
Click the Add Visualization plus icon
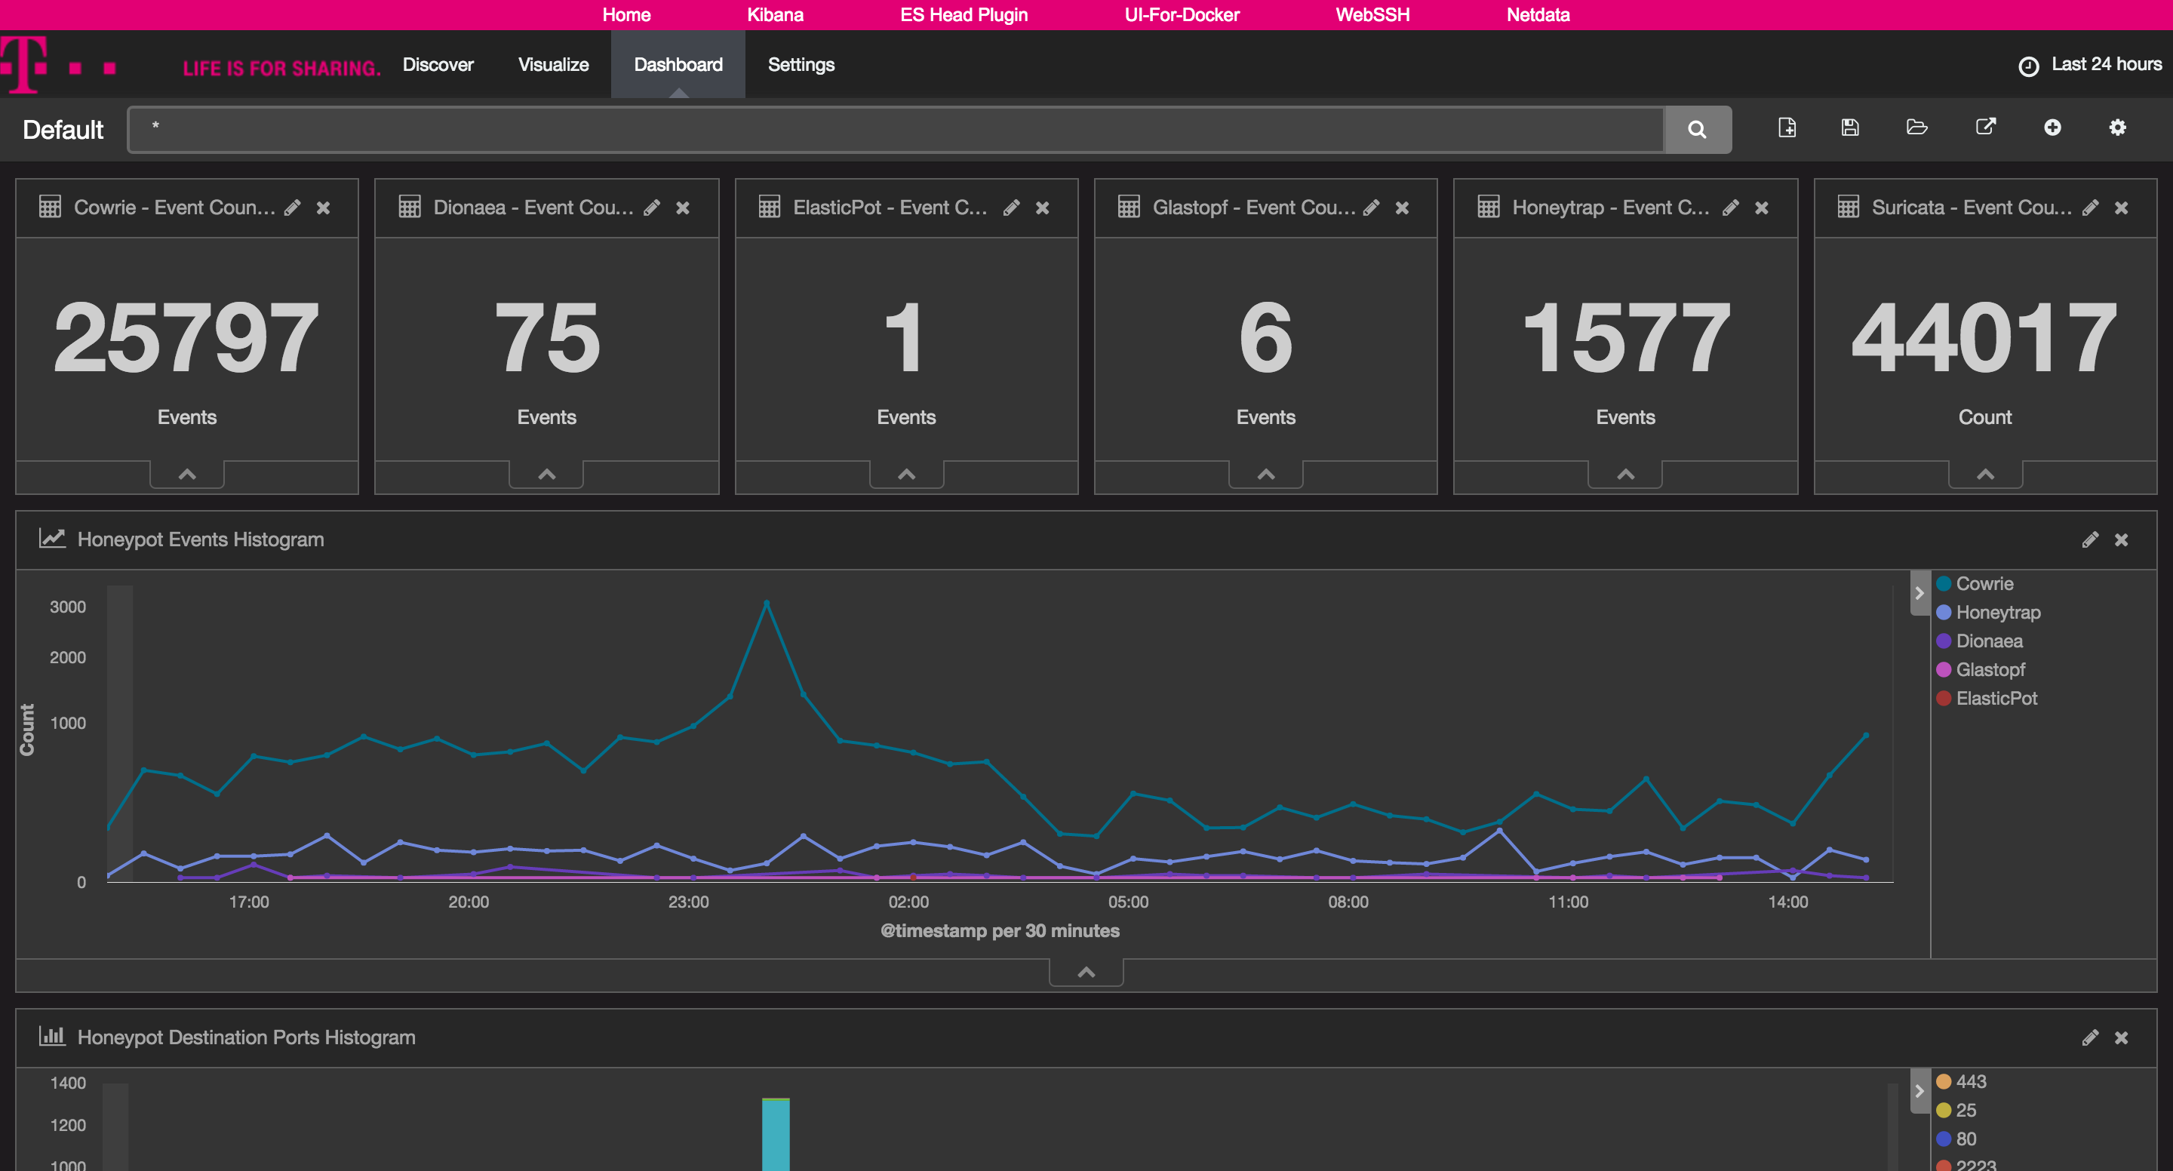2052,128
